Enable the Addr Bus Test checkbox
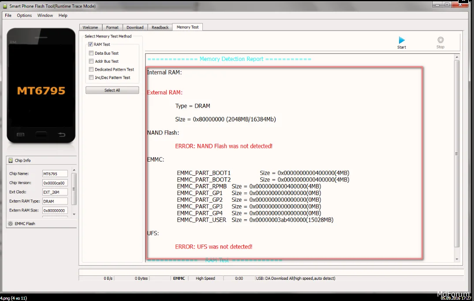The width and height of the screenshot is (474, 301). [x=91, y=61]
